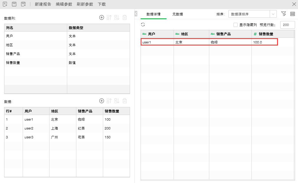298x183 pixels.
Task: Click the save-as icon in top toolbar
Action: [23, 4]
